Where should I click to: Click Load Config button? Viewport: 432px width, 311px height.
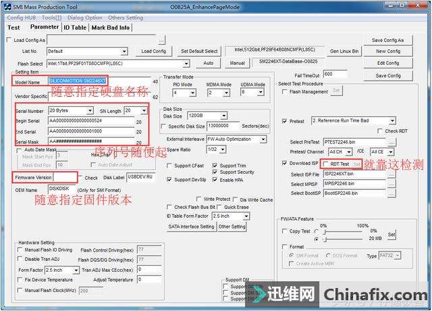pos(154,51)
